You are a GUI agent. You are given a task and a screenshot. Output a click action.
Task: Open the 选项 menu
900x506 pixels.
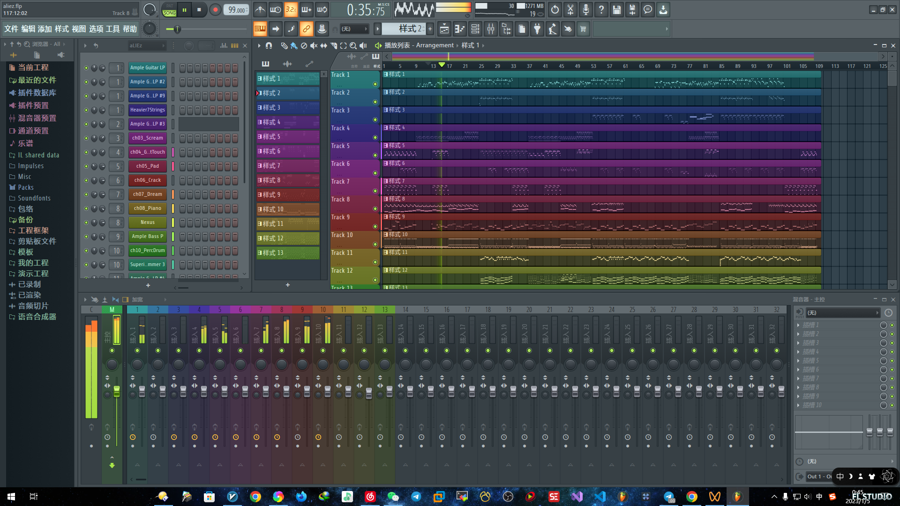click(96, 29)
